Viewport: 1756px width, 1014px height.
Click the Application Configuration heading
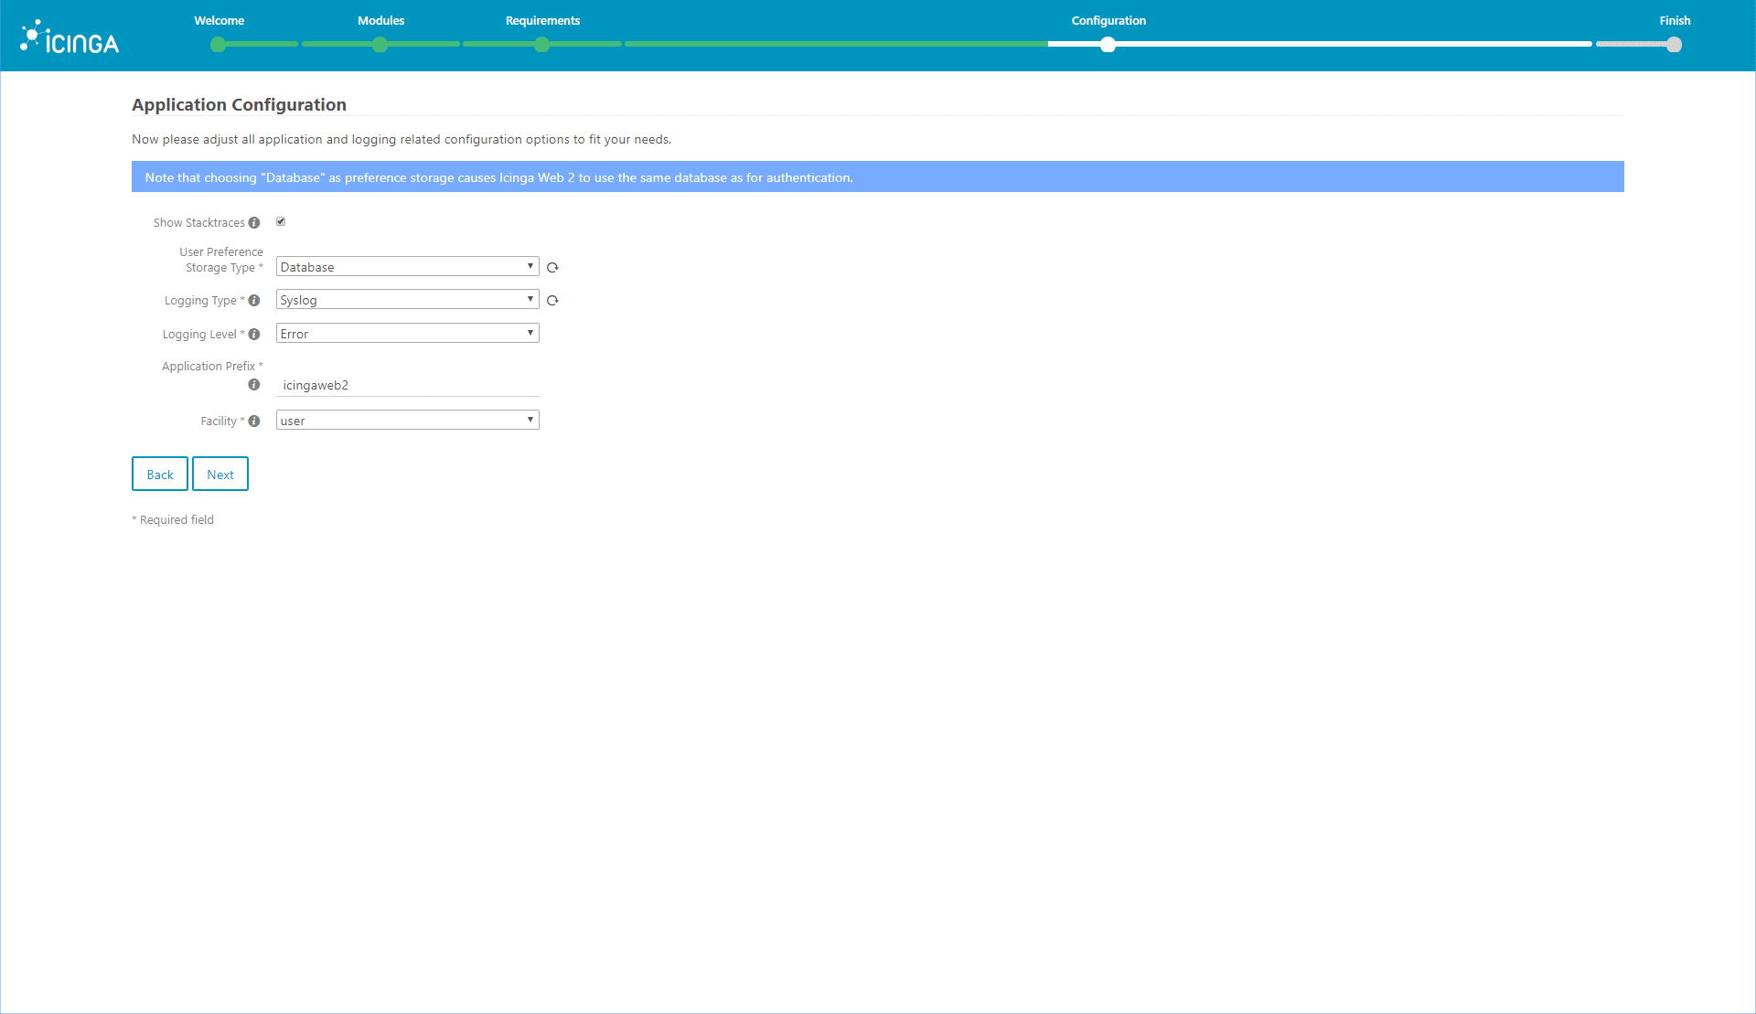(x=239, y=105)
